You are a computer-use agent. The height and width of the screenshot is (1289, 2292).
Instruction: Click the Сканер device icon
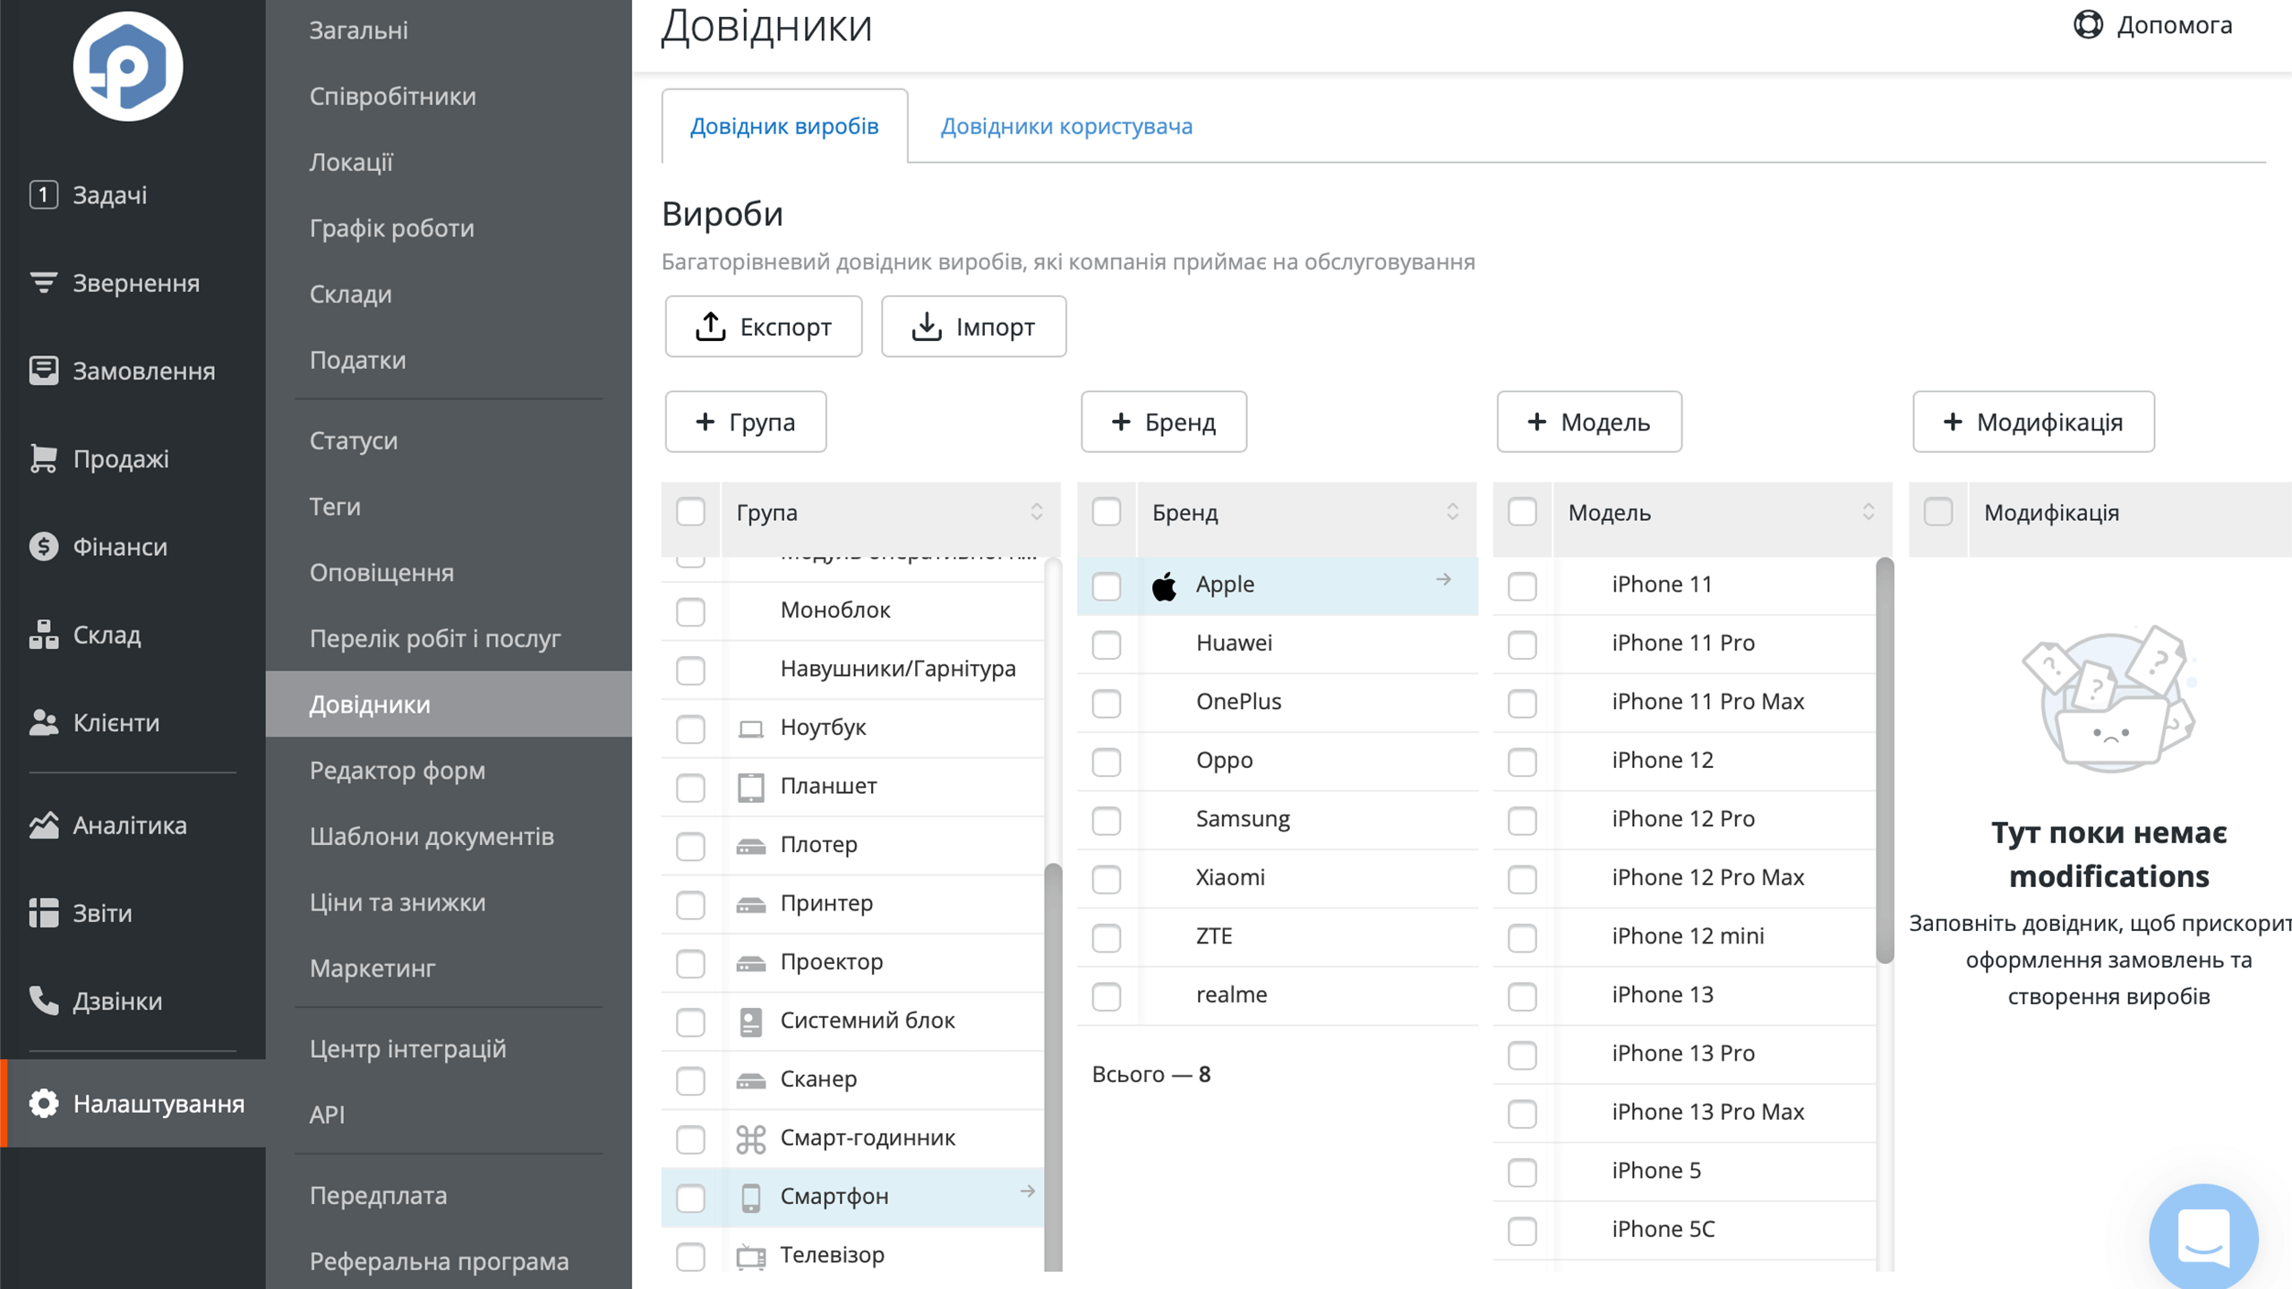[750, 1080]
